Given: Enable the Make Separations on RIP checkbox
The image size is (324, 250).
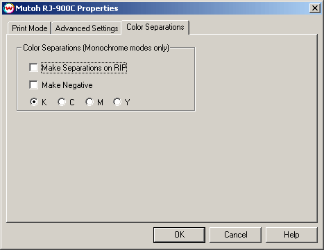Looking at the screenshot, I should (x=33, y=68).
